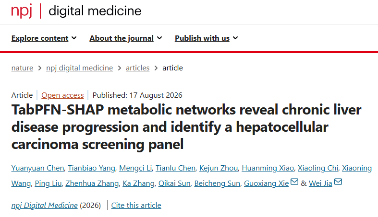
Task: View author Yuanyuan Chen's details
Action: pyautogui.click(x=37, y=168)
